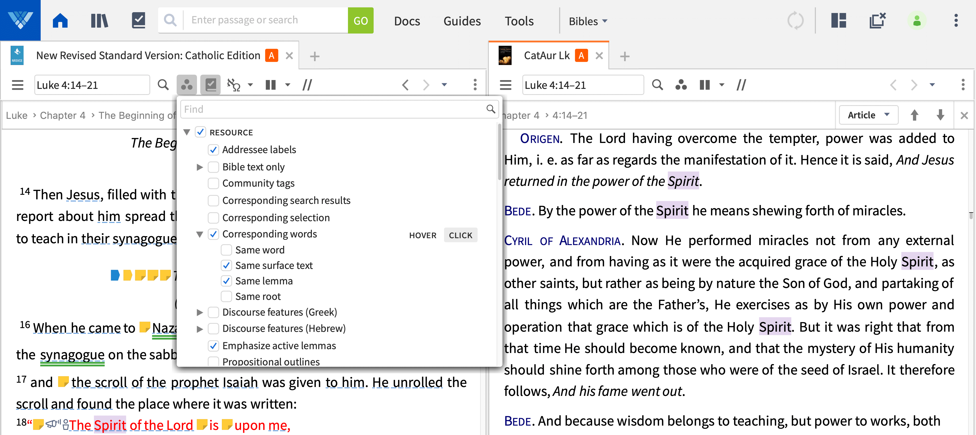Open the Guides menu
This screenshot has height=435, width=976.
pyautogui.click(x=462, y=21)
